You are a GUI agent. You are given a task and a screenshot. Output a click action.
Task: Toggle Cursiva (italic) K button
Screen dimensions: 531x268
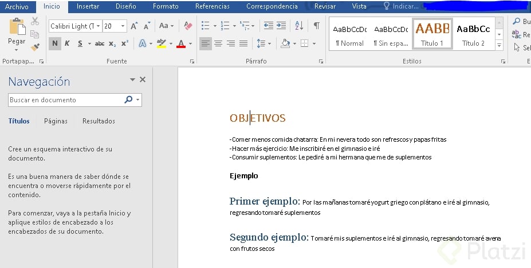[x=67, y=43]
